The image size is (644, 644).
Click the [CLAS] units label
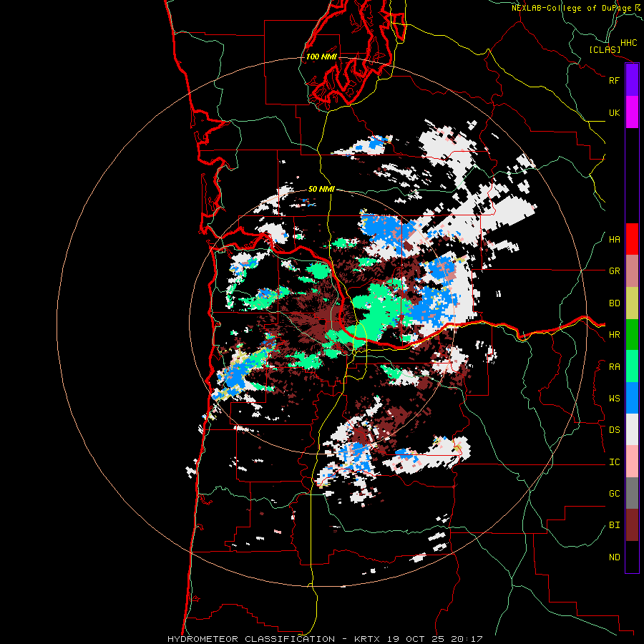point(605,49)
